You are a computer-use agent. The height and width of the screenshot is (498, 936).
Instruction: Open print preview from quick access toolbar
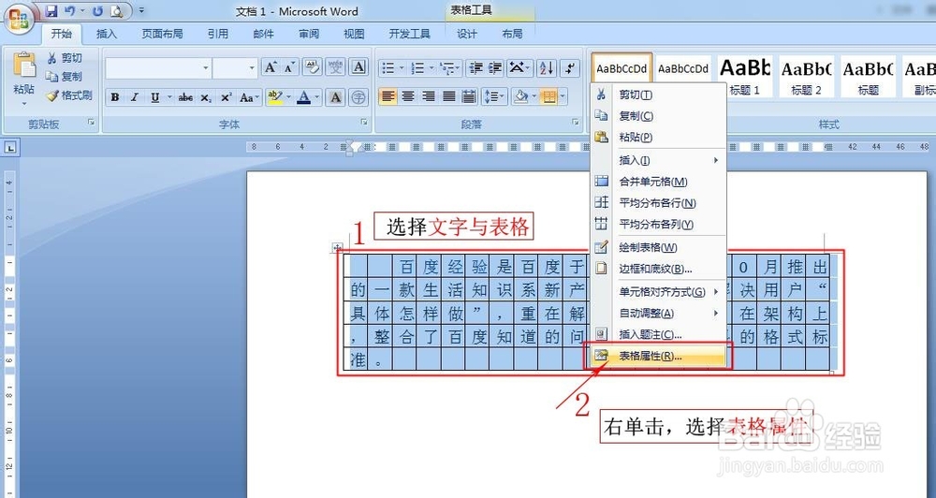(117, 10)
